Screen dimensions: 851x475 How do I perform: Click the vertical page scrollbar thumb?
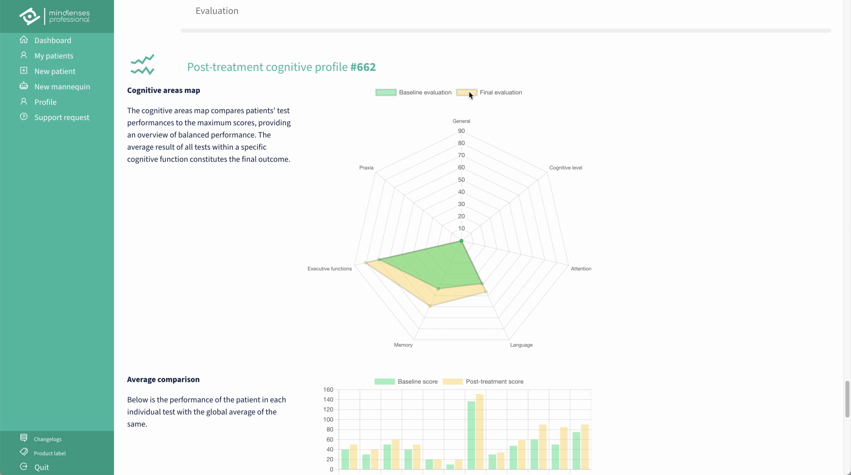847,399
